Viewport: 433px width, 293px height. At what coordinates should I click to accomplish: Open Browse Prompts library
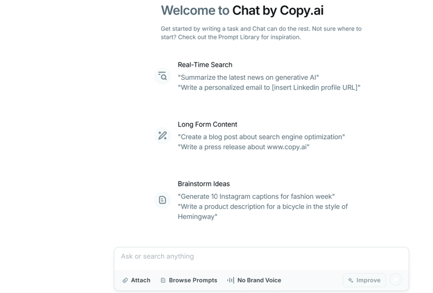[x=189, y=280]
